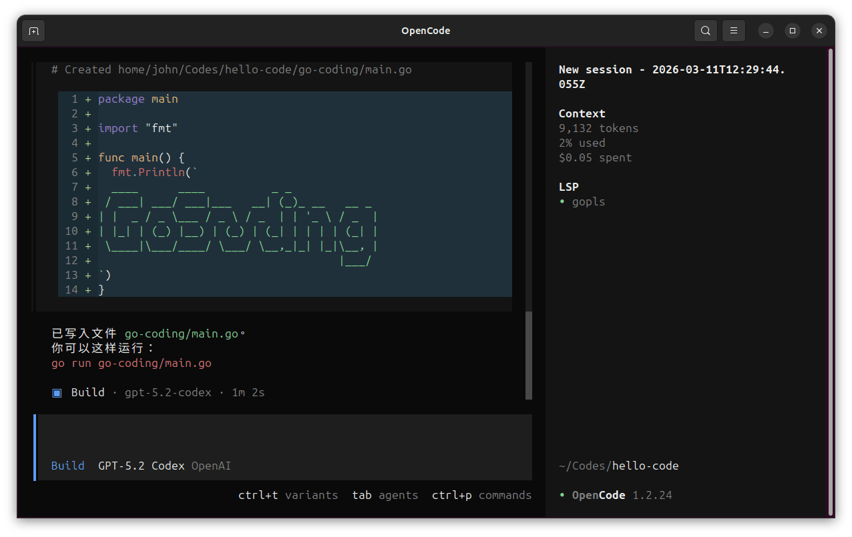The width and height of the screenshot is (852, 537).
Task: Click the green gopls LSP status dot
Action: point(562,201)
